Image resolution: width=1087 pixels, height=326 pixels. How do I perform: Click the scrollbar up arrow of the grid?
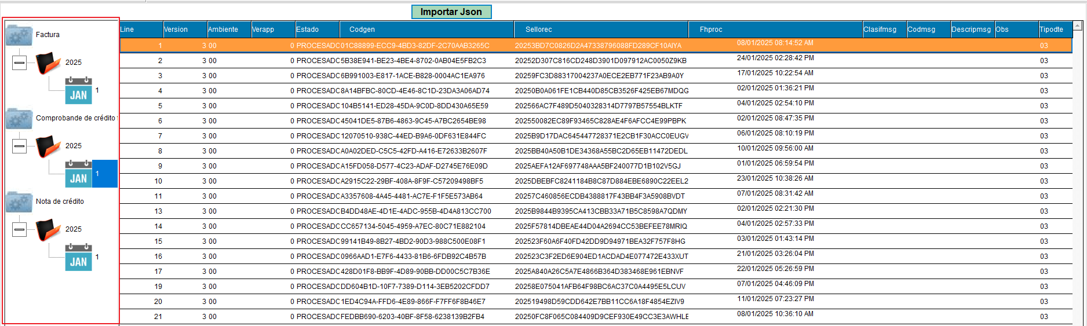click(x=1078, y=25)
